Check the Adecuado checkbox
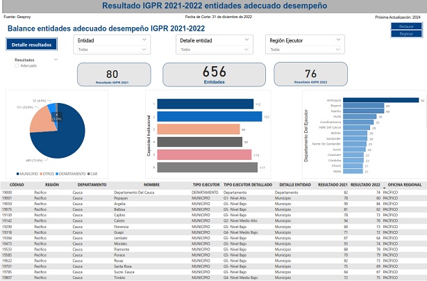427x281 pixels. coord(17,65)
